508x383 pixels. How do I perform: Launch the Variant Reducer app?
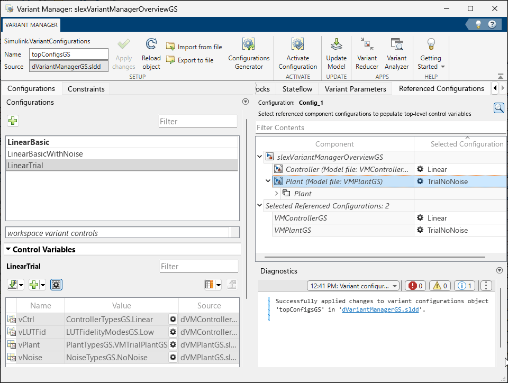[367, 54]
